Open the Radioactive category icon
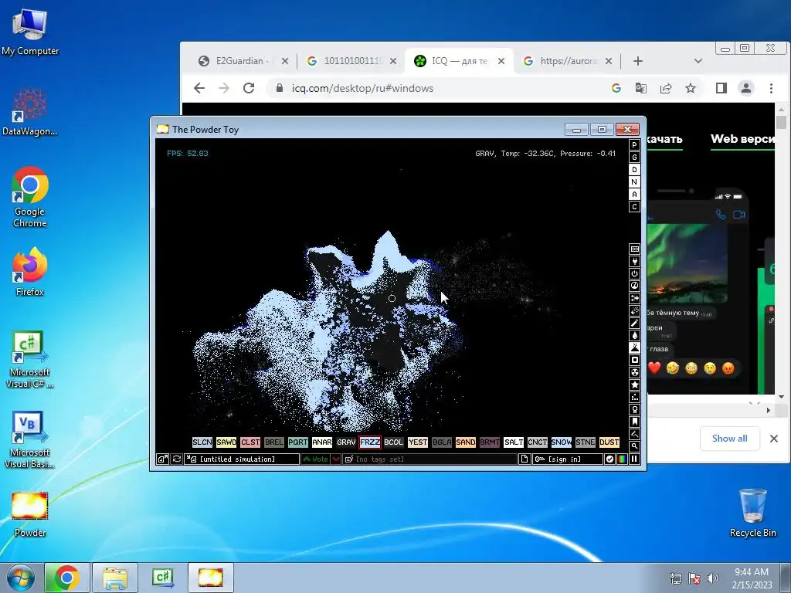 point(635,373)
